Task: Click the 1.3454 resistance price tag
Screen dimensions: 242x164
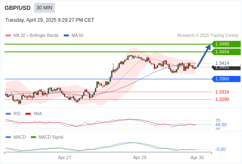Action: (226, 52)
